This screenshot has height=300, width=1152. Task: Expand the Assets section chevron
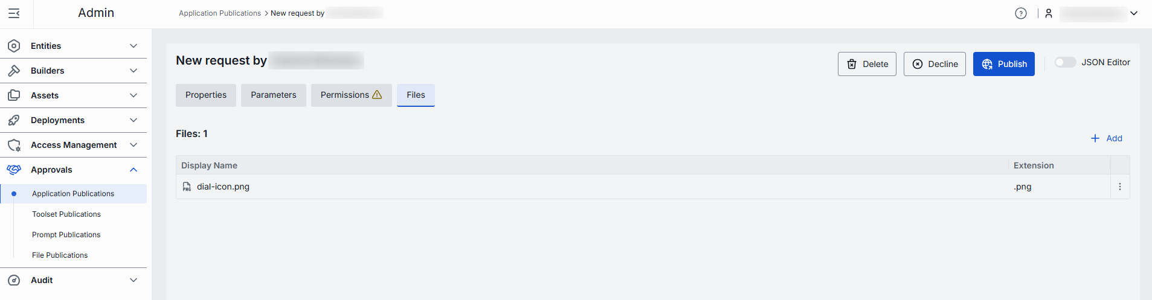(x=134, y=95)
